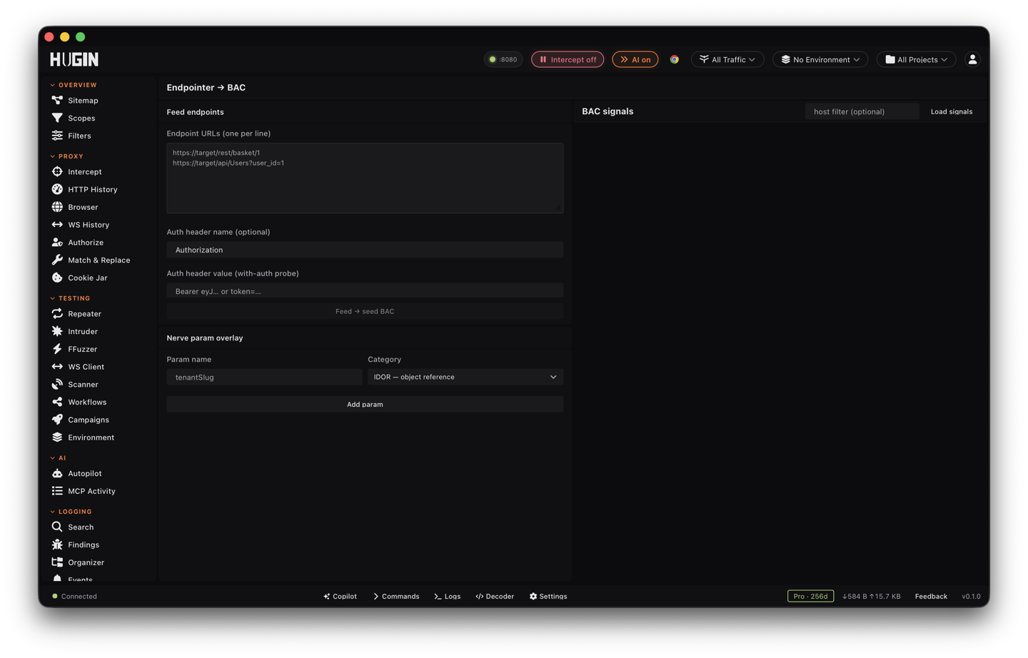This screenshot has height=658, width=1028.
Task: Click the Browser globe icon
Action: tap(57, 207)
